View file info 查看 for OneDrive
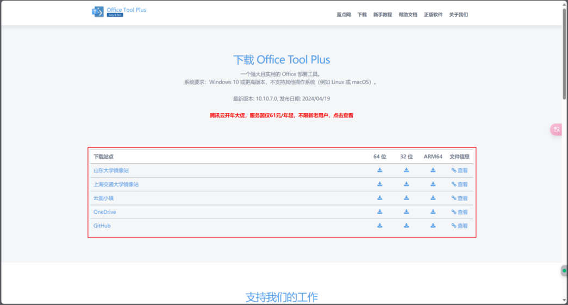The width and height of the screenshot is (568, 305). [x=460, y=212]
